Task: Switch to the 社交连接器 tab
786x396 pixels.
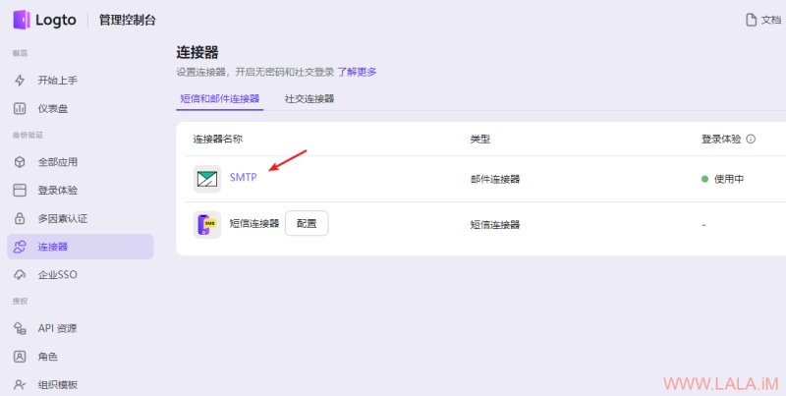Action: point(309,98)
